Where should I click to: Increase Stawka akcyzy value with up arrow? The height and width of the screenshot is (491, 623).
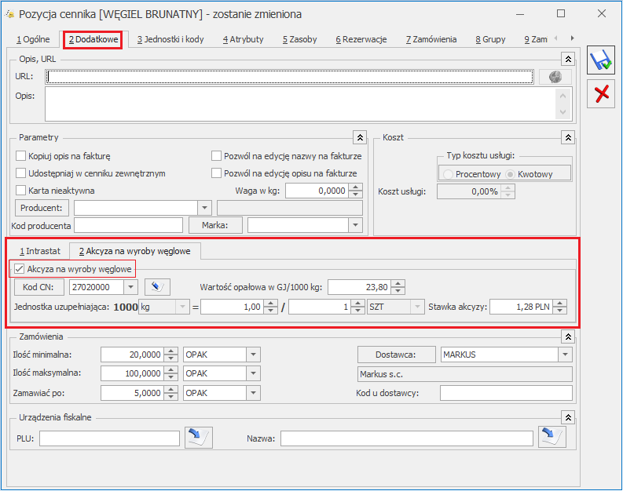(x=560, y=304)
